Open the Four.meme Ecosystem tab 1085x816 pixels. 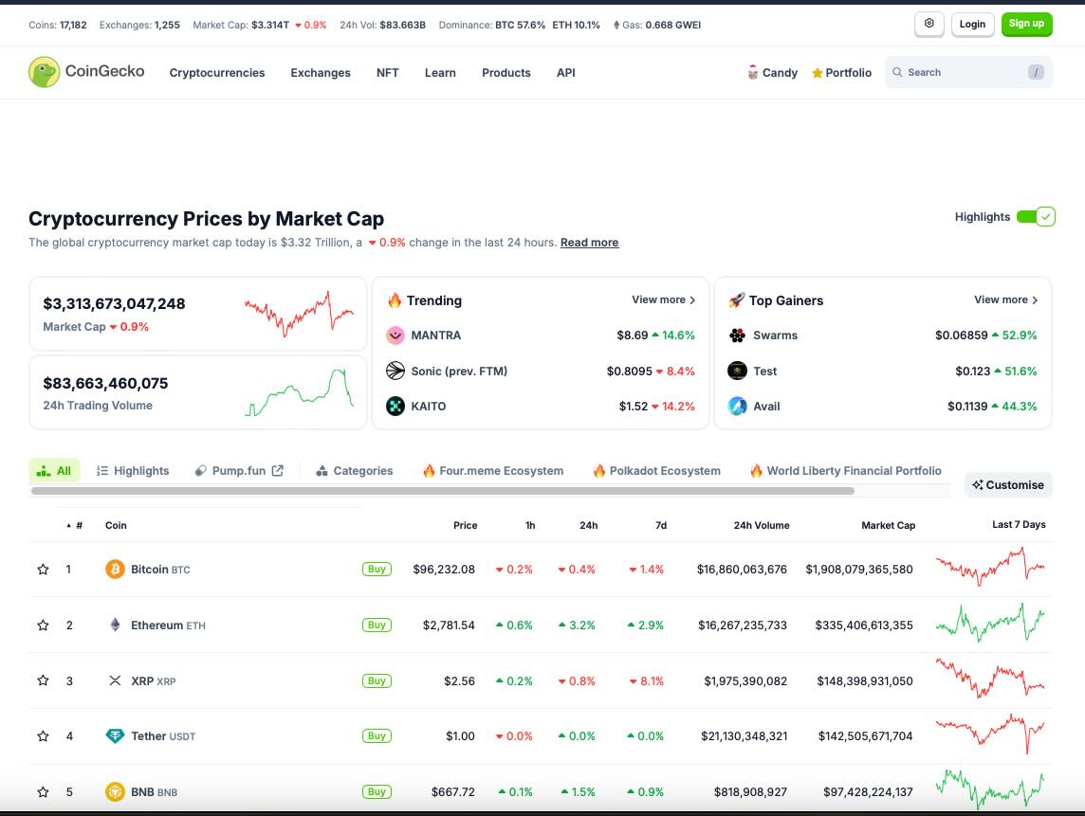coord(493,471)
